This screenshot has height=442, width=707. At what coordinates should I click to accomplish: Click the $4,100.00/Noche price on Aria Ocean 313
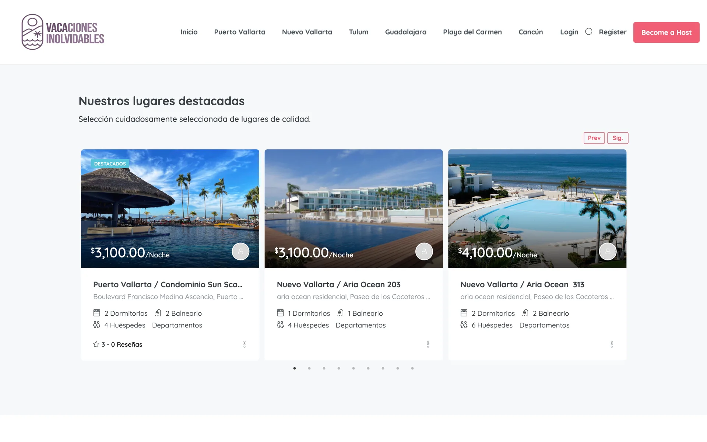click(x=497, y=253)
